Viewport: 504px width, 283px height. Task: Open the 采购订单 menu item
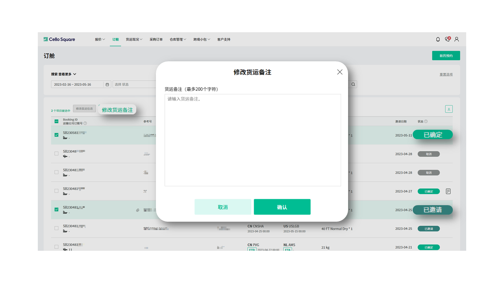156,39
